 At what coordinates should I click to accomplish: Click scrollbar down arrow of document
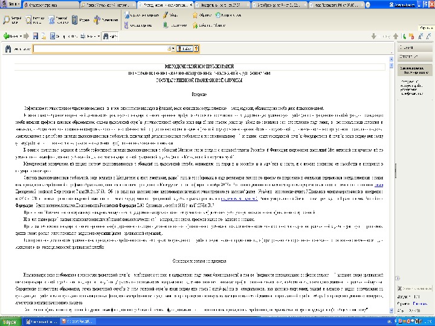(391, 311)
